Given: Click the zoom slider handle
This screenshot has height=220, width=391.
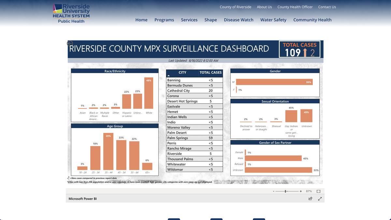Looking at the screenshot, I should pyautogui.click(x=285, y=191).
